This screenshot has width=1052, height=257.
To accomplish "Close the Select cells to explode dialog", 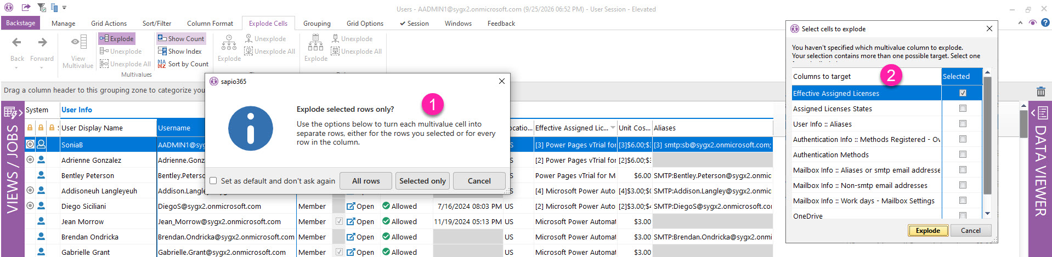I will point(989,28).
